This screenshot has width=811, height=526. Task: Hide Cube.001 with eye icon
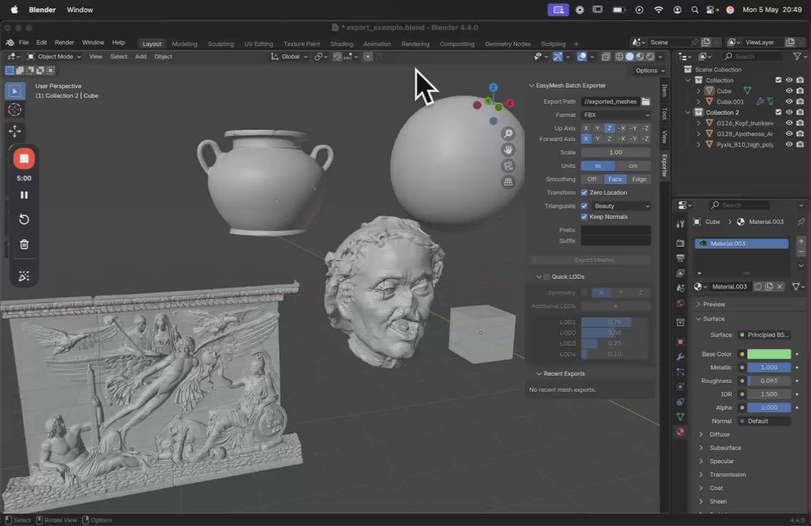coord(789,102)
